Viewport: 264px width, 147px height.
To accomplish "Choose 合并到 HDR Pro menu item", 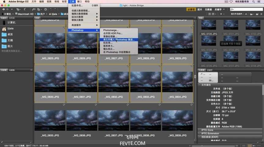I will click(x=119, y=33).
